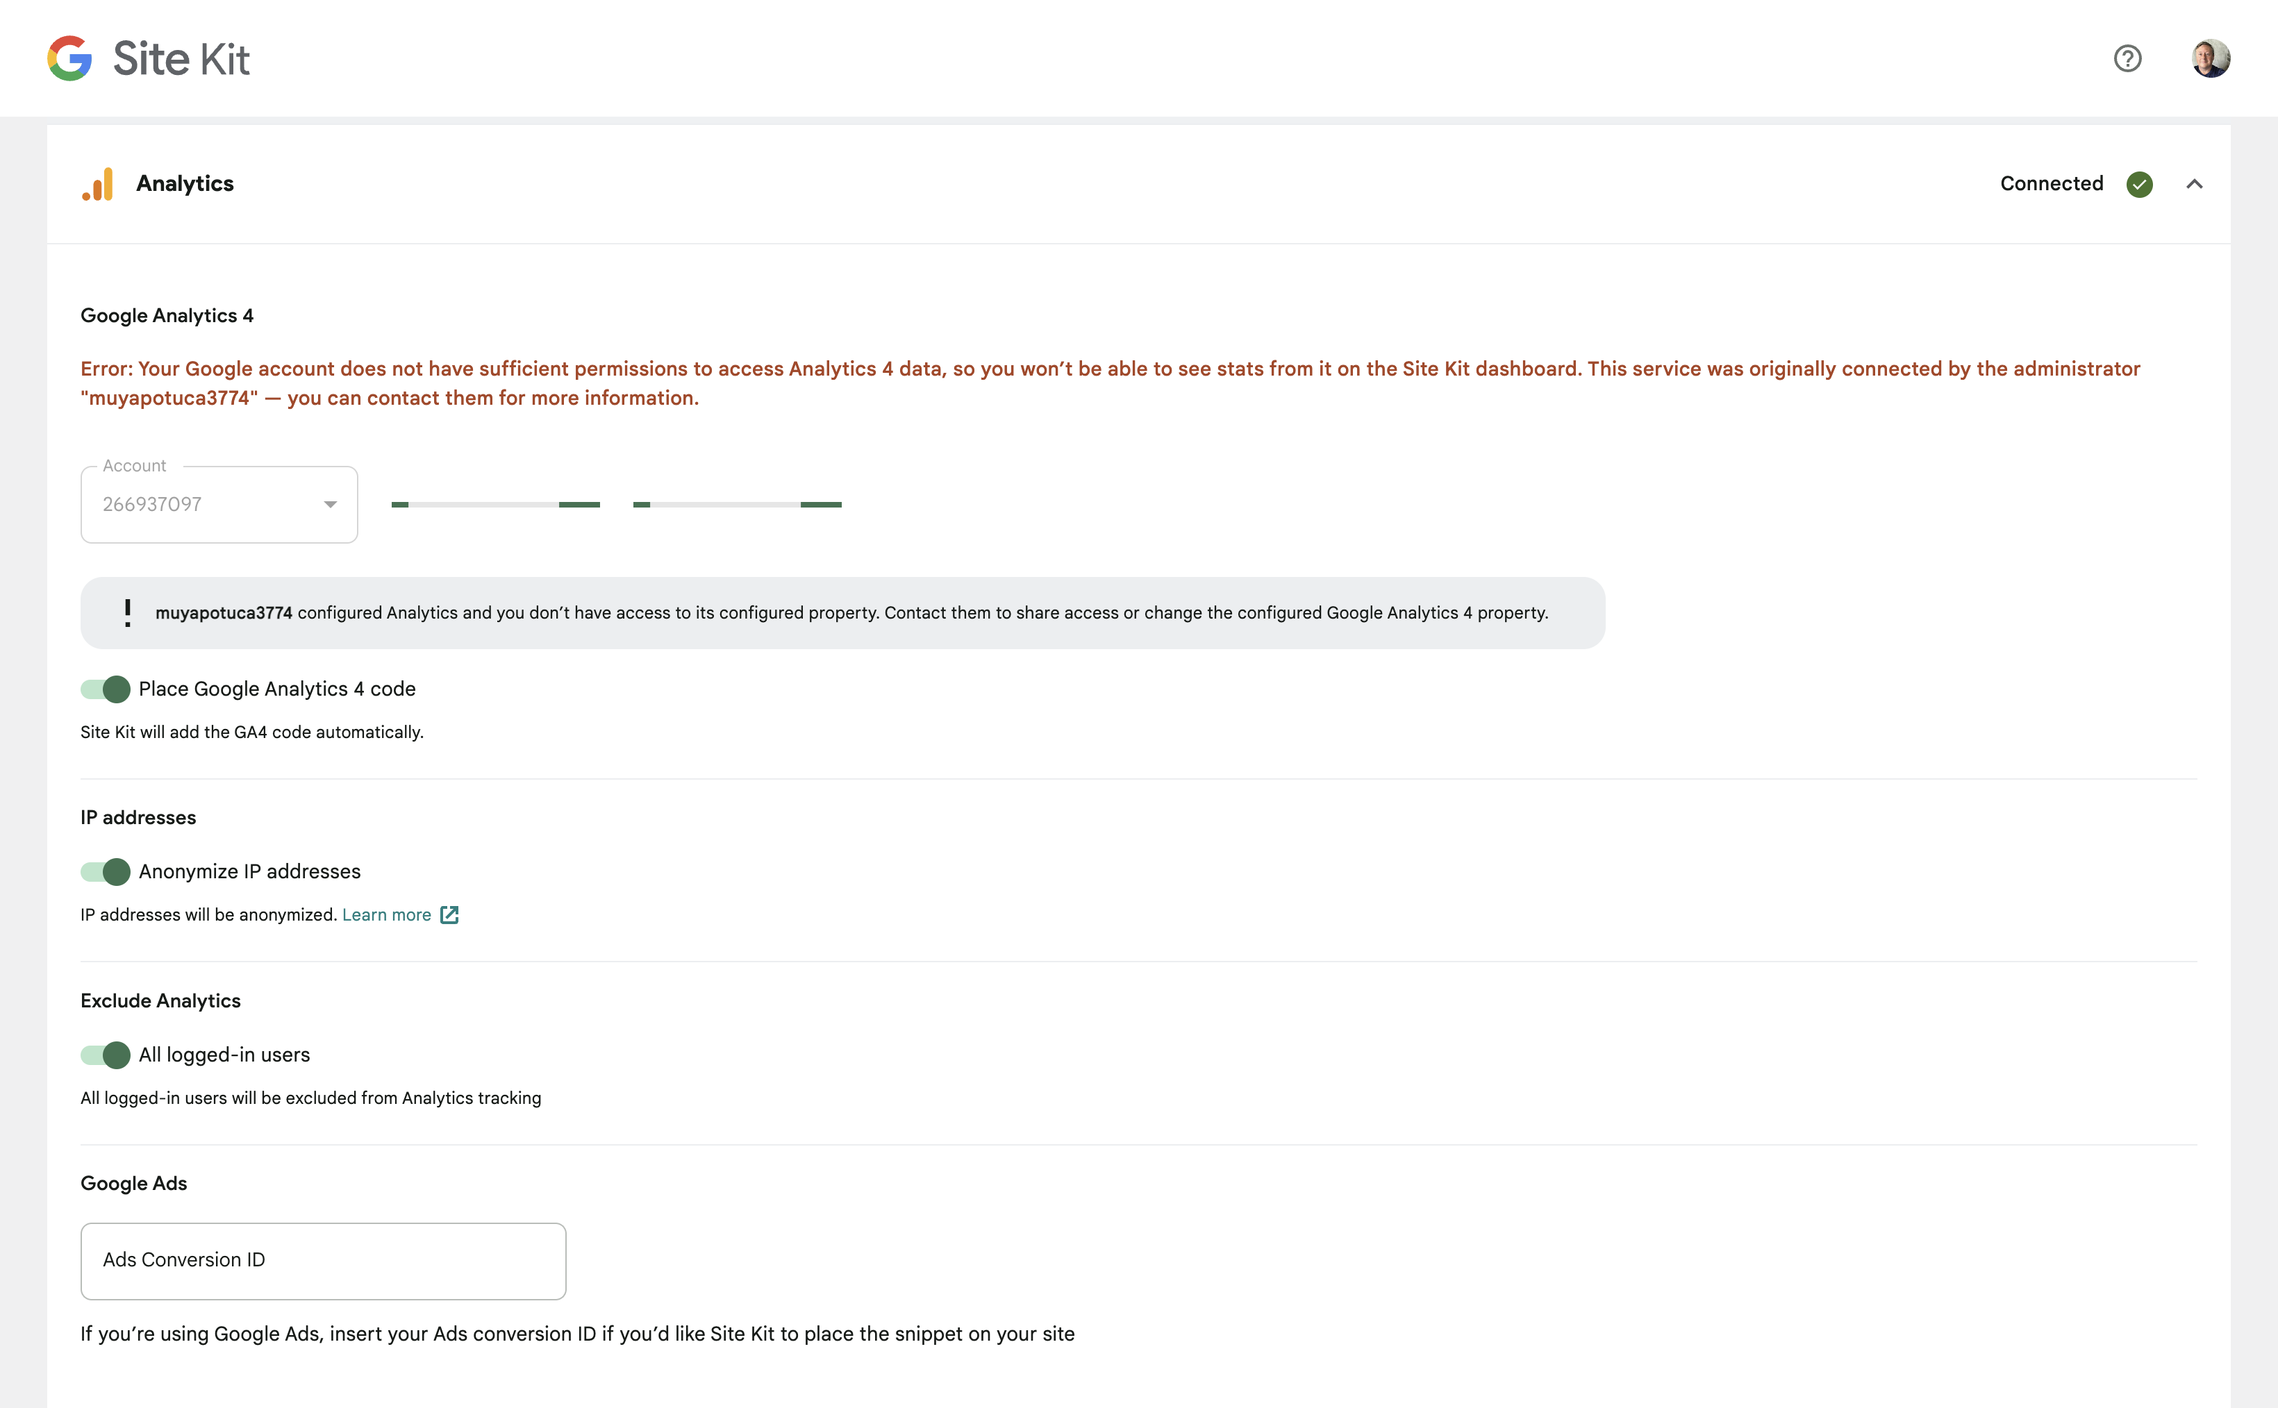2278x1408 pixels.
Task: Click the profile avatar picture
Action: tap(2211, 58)
